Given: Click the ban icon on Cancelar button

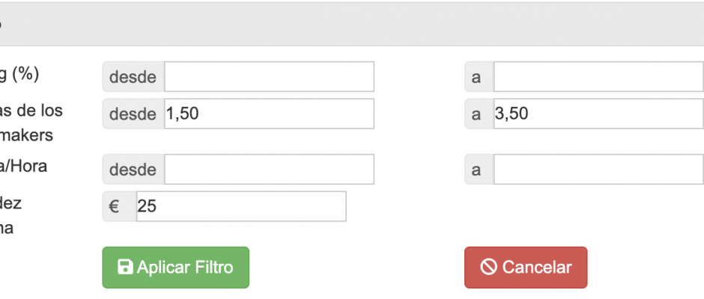Looking at the screenshot, I should 488,268.
